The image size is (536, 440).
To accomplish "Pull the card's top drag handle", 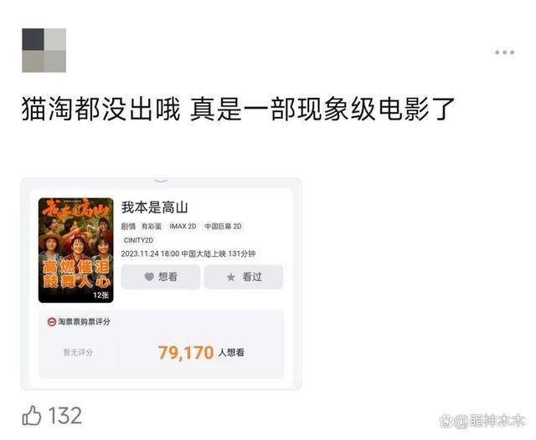I will tap(161, 181).
